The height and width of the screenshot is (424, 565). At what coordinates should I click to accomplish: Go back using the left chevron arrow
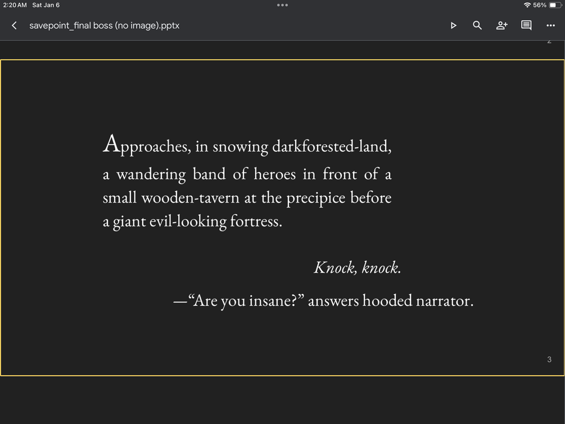[14, 26]
